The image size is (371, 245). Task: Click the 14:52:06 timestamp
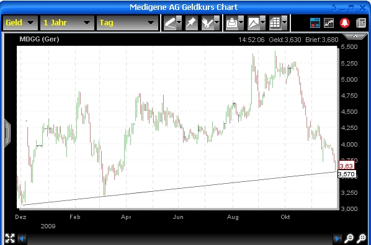[x=251, y=40]
